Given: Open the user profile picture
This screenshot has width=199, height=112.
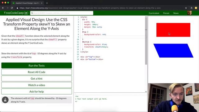Looking at the screenshot, I should coord(189,13).
